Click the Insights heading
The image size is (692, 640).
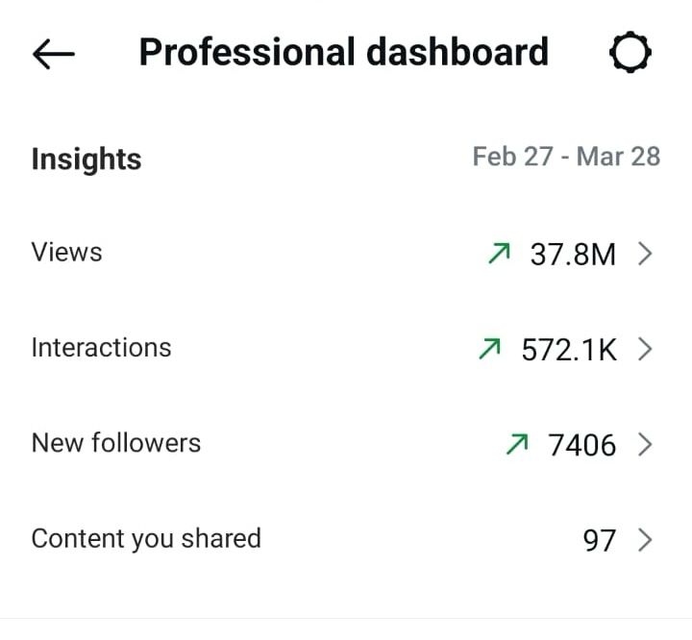click(x=86, y=159)
